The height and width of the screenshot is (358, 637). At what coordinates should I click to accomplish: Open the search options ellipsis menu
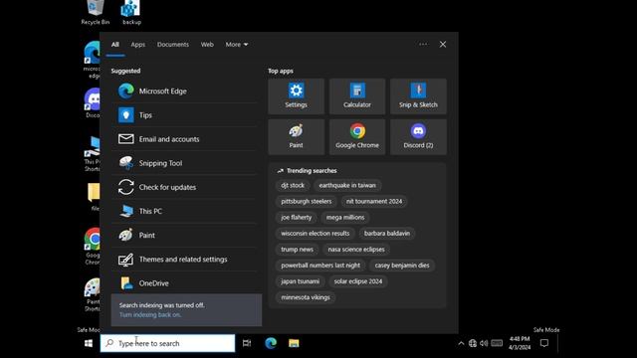(x=423, y=44)
